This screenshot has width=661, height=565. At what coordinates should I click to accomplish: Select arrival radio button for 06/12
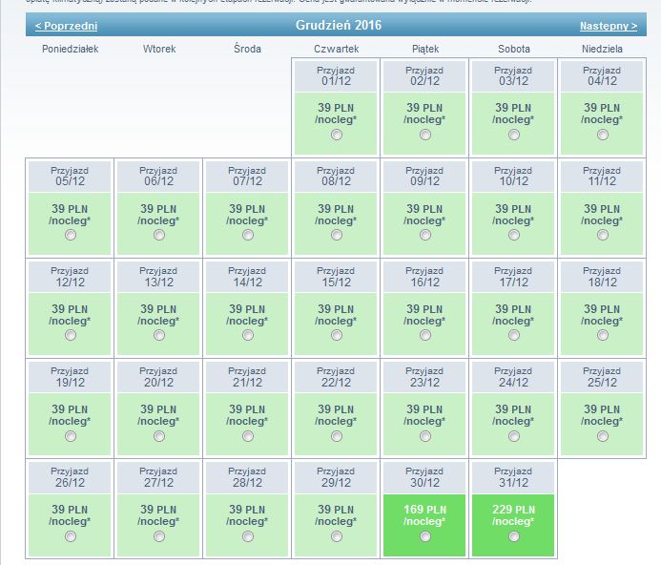[159, 235]
